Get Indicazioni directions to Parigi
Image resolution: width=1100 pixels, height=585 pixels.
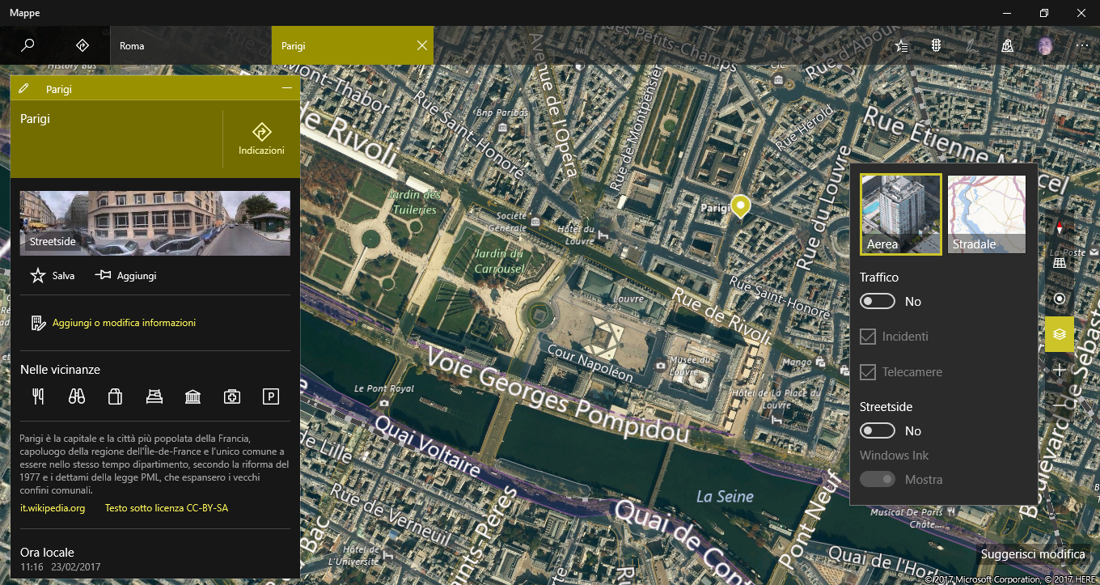[261, 139]
